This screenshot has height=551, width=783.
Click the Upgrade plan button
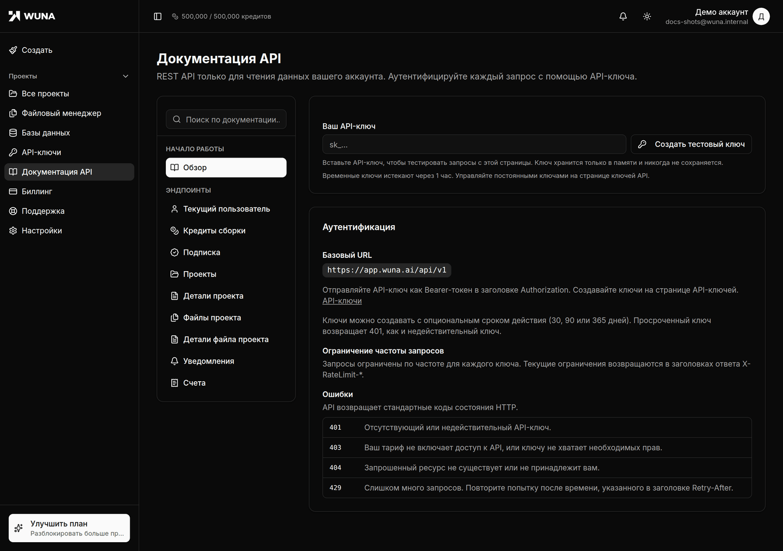coord(69,528)
